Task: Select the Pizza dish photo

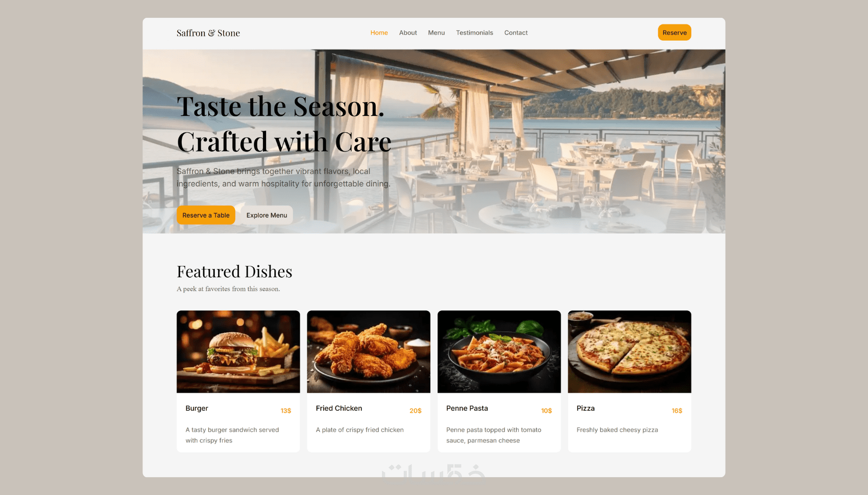Action: click(x=629, y=352)
